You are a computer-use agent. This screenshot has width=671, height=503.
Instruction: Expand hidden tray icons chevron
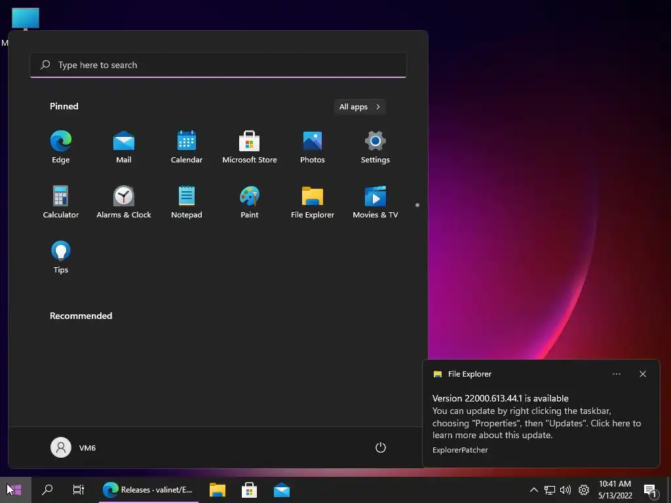(x=533, y=490)
